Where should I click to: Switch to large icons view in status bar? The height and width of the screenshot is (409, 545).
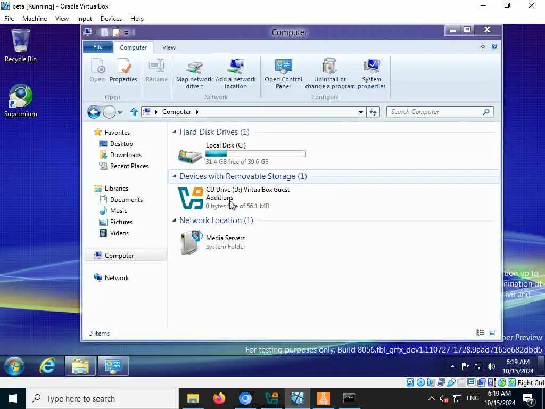point(492,333)
